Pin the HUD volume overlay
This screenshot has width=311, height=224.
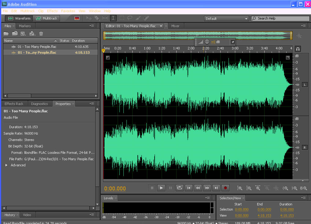pyautogui.click(x=233, y=42)
